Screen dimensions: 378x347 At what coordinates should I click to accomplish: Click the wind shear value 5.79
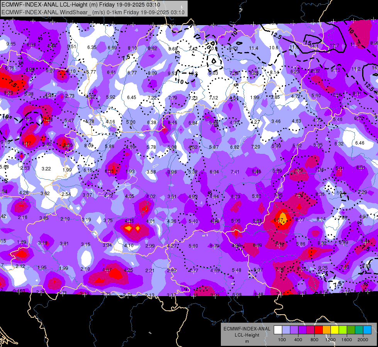coord(215,246)
